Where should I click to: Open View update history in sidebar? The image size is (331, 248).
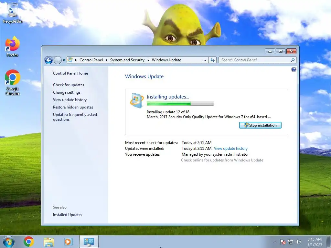[x=70, y=100]
